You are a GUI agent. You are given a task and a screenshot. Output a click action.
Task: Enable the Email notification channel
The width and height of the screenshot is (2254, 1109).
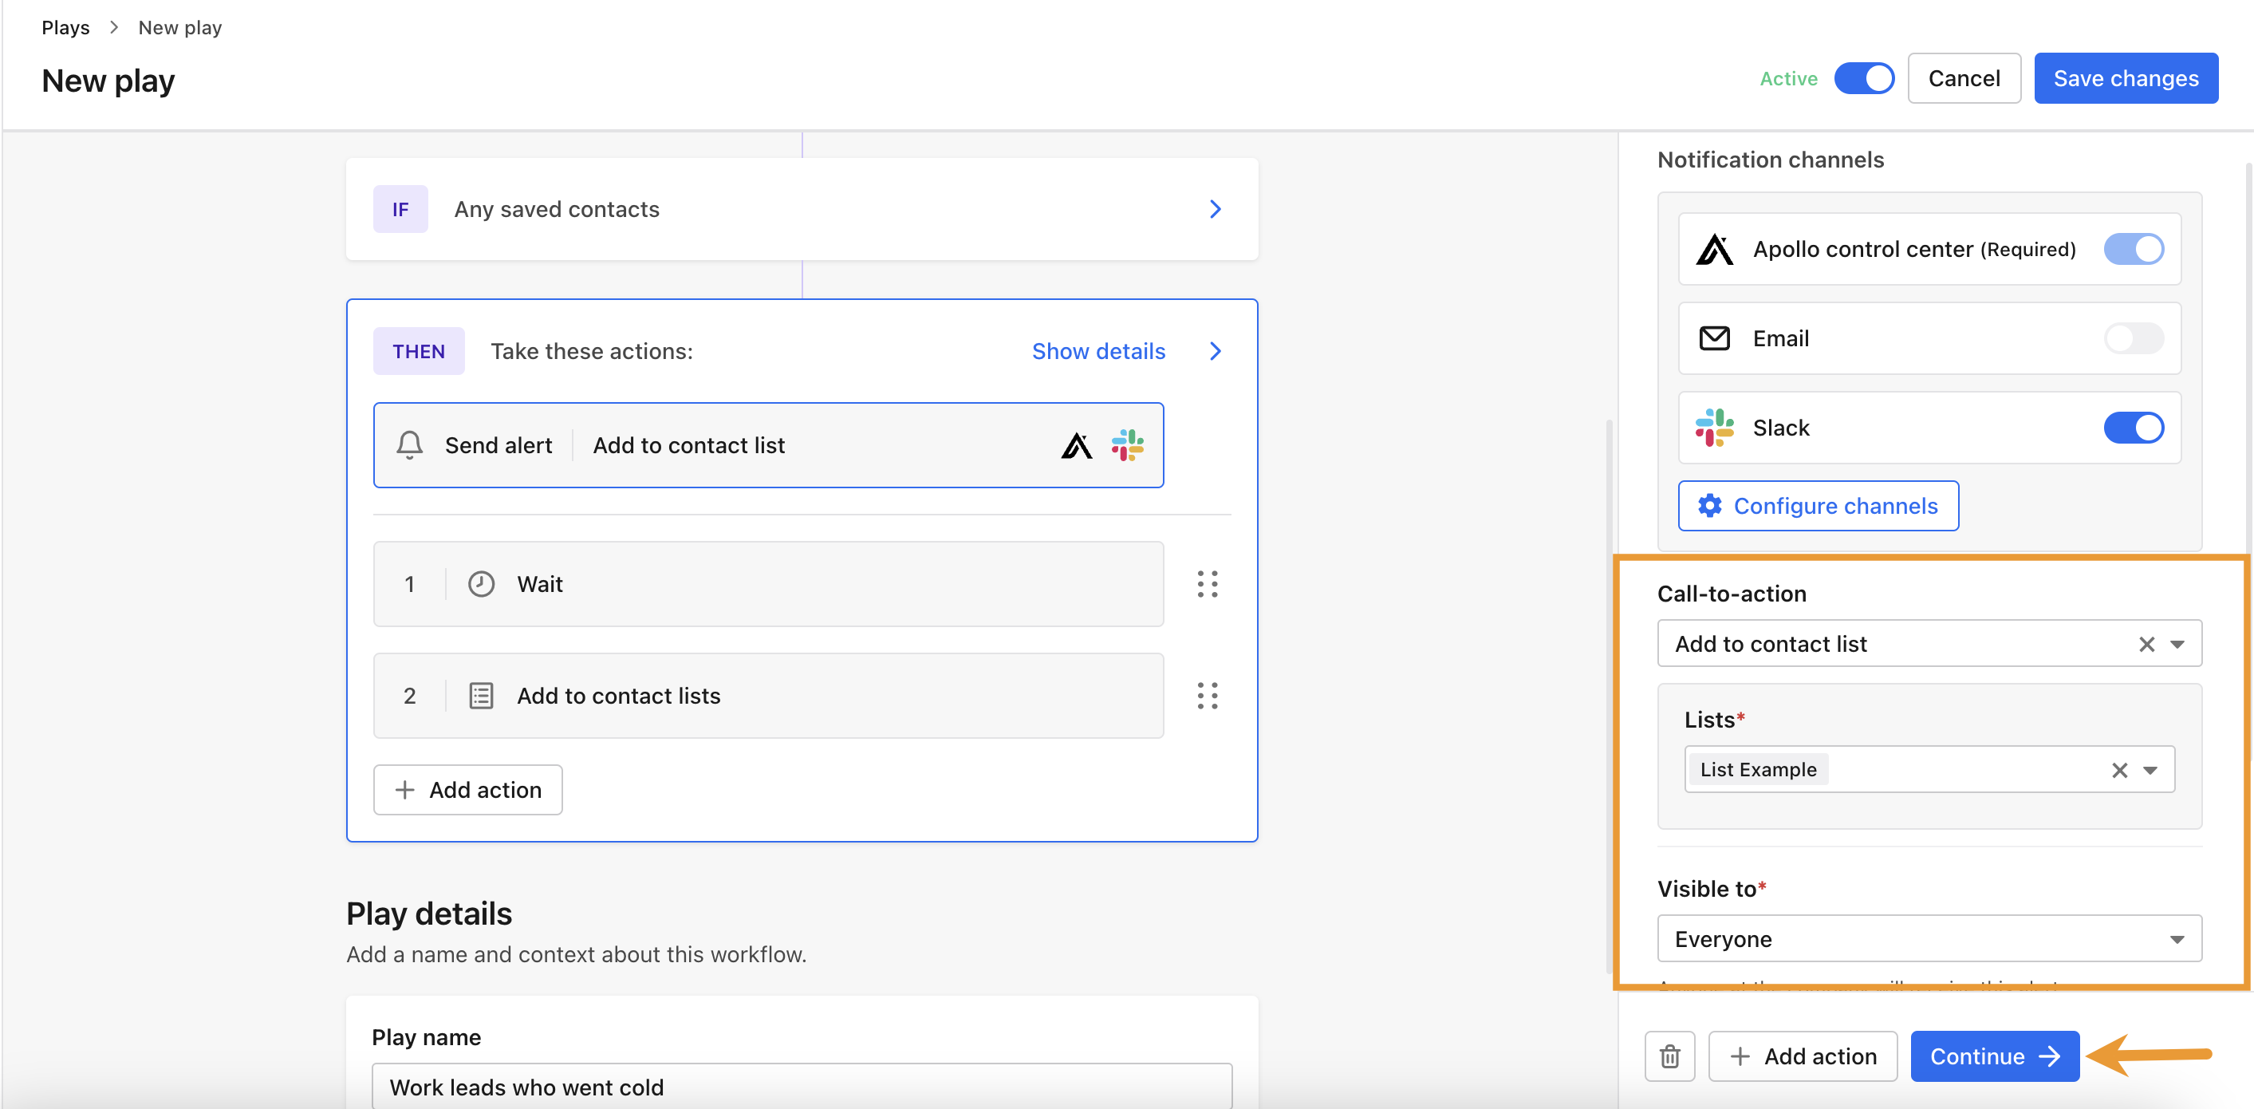tap(2134, 337)
